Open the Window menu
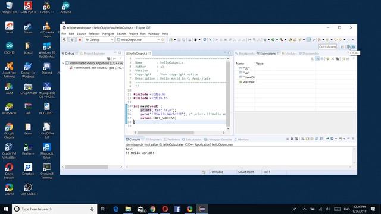Screen dimensions: 381x214 (x=154, y=34)
